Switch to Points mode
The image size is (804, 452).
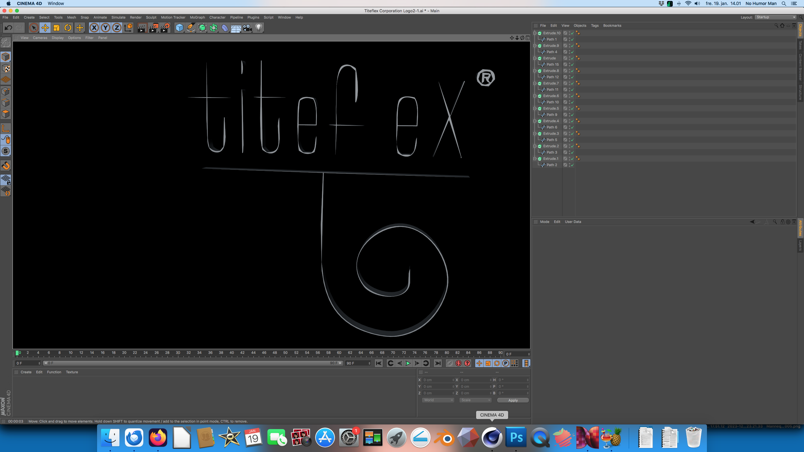6,91
